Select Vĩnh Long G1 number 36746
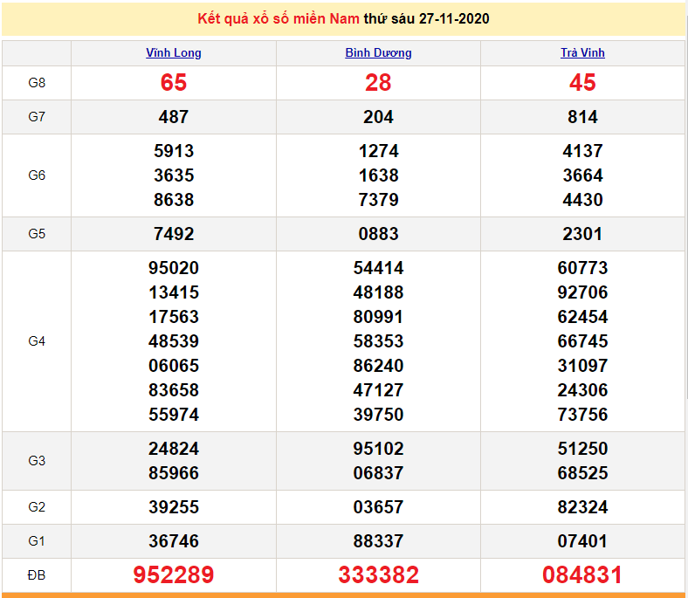Image resolution: width=688 pixels, height=598 pixels. (x=173, y=541)
